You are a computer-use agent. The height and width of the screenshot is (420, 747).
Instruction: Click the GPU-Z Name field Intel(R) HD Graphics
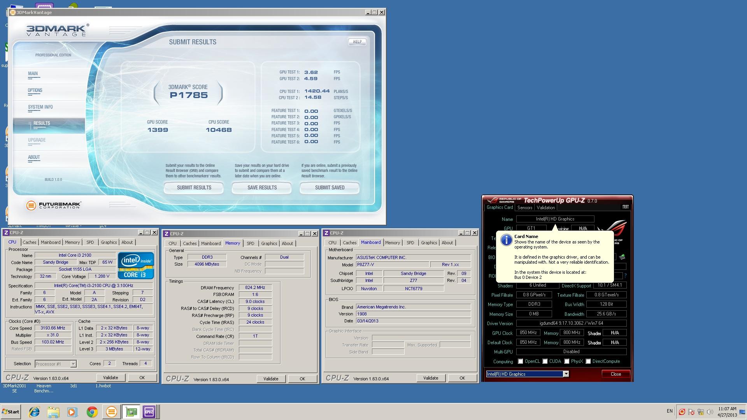point(555,219)
